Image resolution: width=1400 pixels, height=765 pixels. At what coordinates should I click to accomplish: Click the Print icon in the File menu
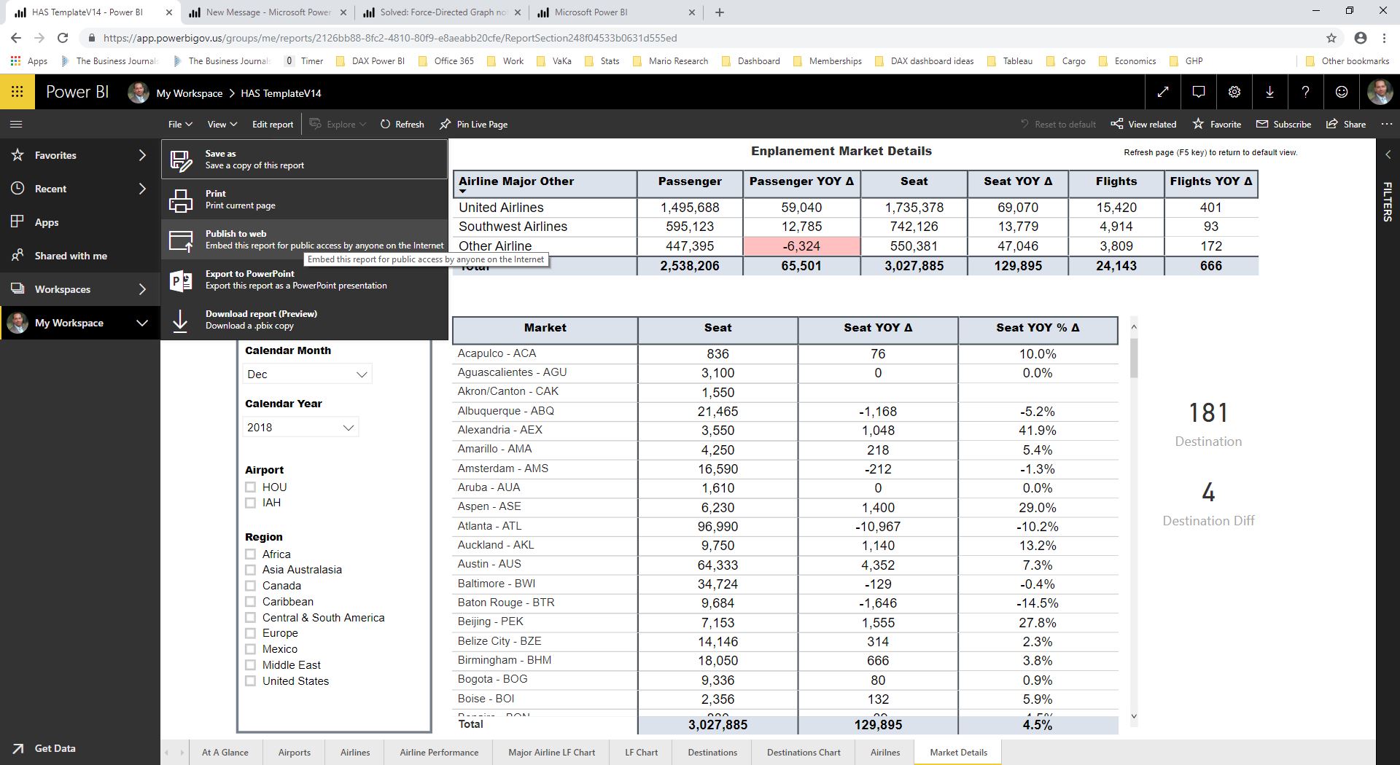181,200
